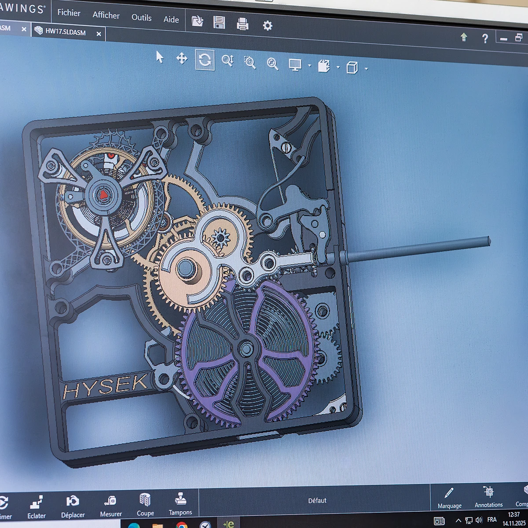
Task: Open the display style dropdown arrow
Action: click(338, 67)
